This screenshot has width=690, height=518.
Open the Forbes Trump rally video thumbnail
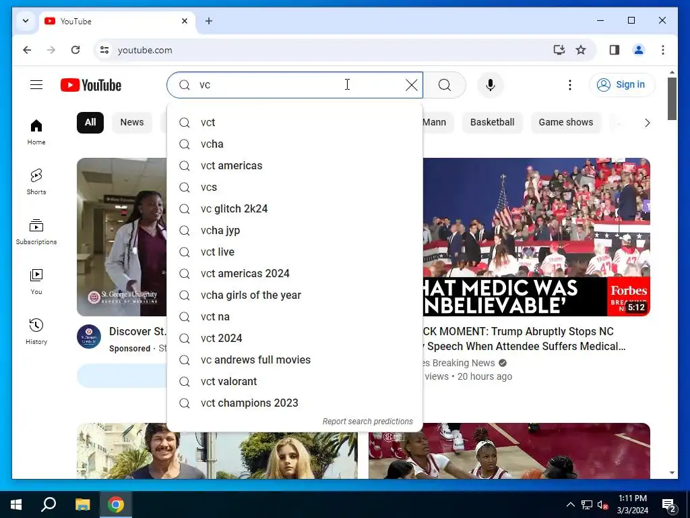(536, 237)
